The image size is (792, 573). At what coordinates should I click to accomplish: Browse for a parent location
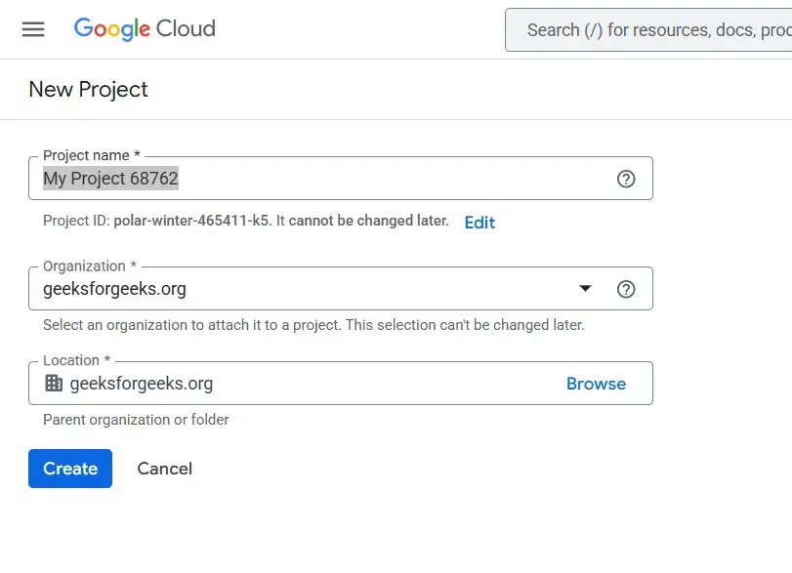(x=596, y=384)
